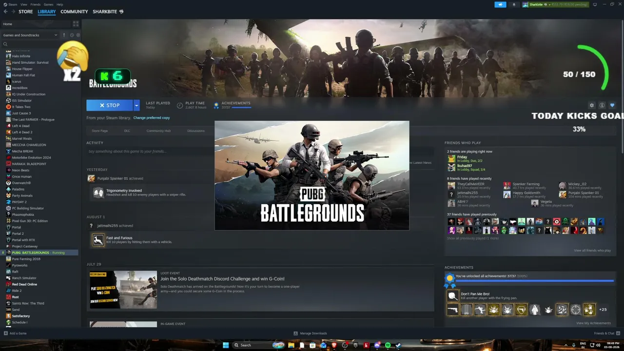Screen dimensions: 624x351
Task: Click the Add a Game plus icon
Action: click(6, 333)
